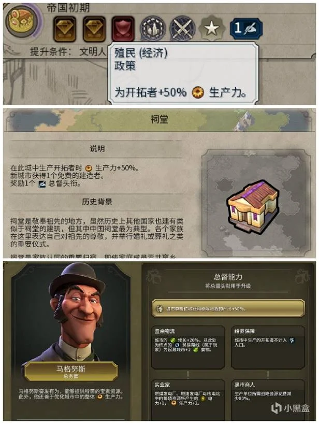319x424 pixels.
Task: Click the 马格努斯 name banner
Action: 71,371
